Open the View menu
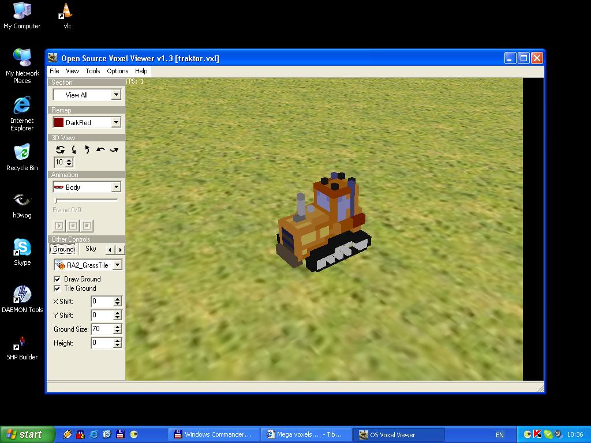591x443 pixels. [72, 71]
